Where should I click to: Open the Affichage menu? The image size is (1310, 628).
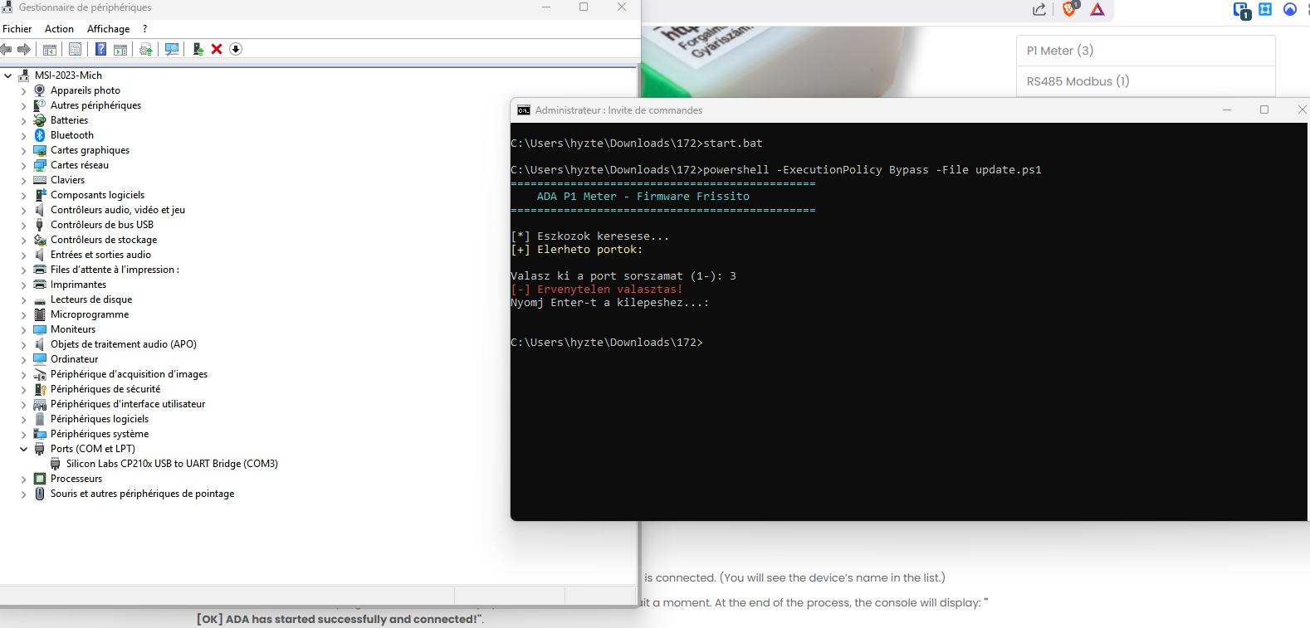click(108, 29)
